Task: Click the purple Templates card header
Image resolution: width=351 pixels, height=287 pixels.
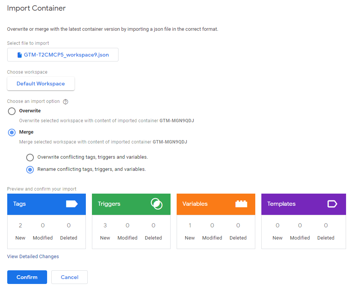Action: pos(292,204)
